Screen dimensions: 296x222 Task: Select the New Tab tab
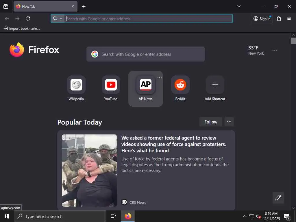point(45,6)
